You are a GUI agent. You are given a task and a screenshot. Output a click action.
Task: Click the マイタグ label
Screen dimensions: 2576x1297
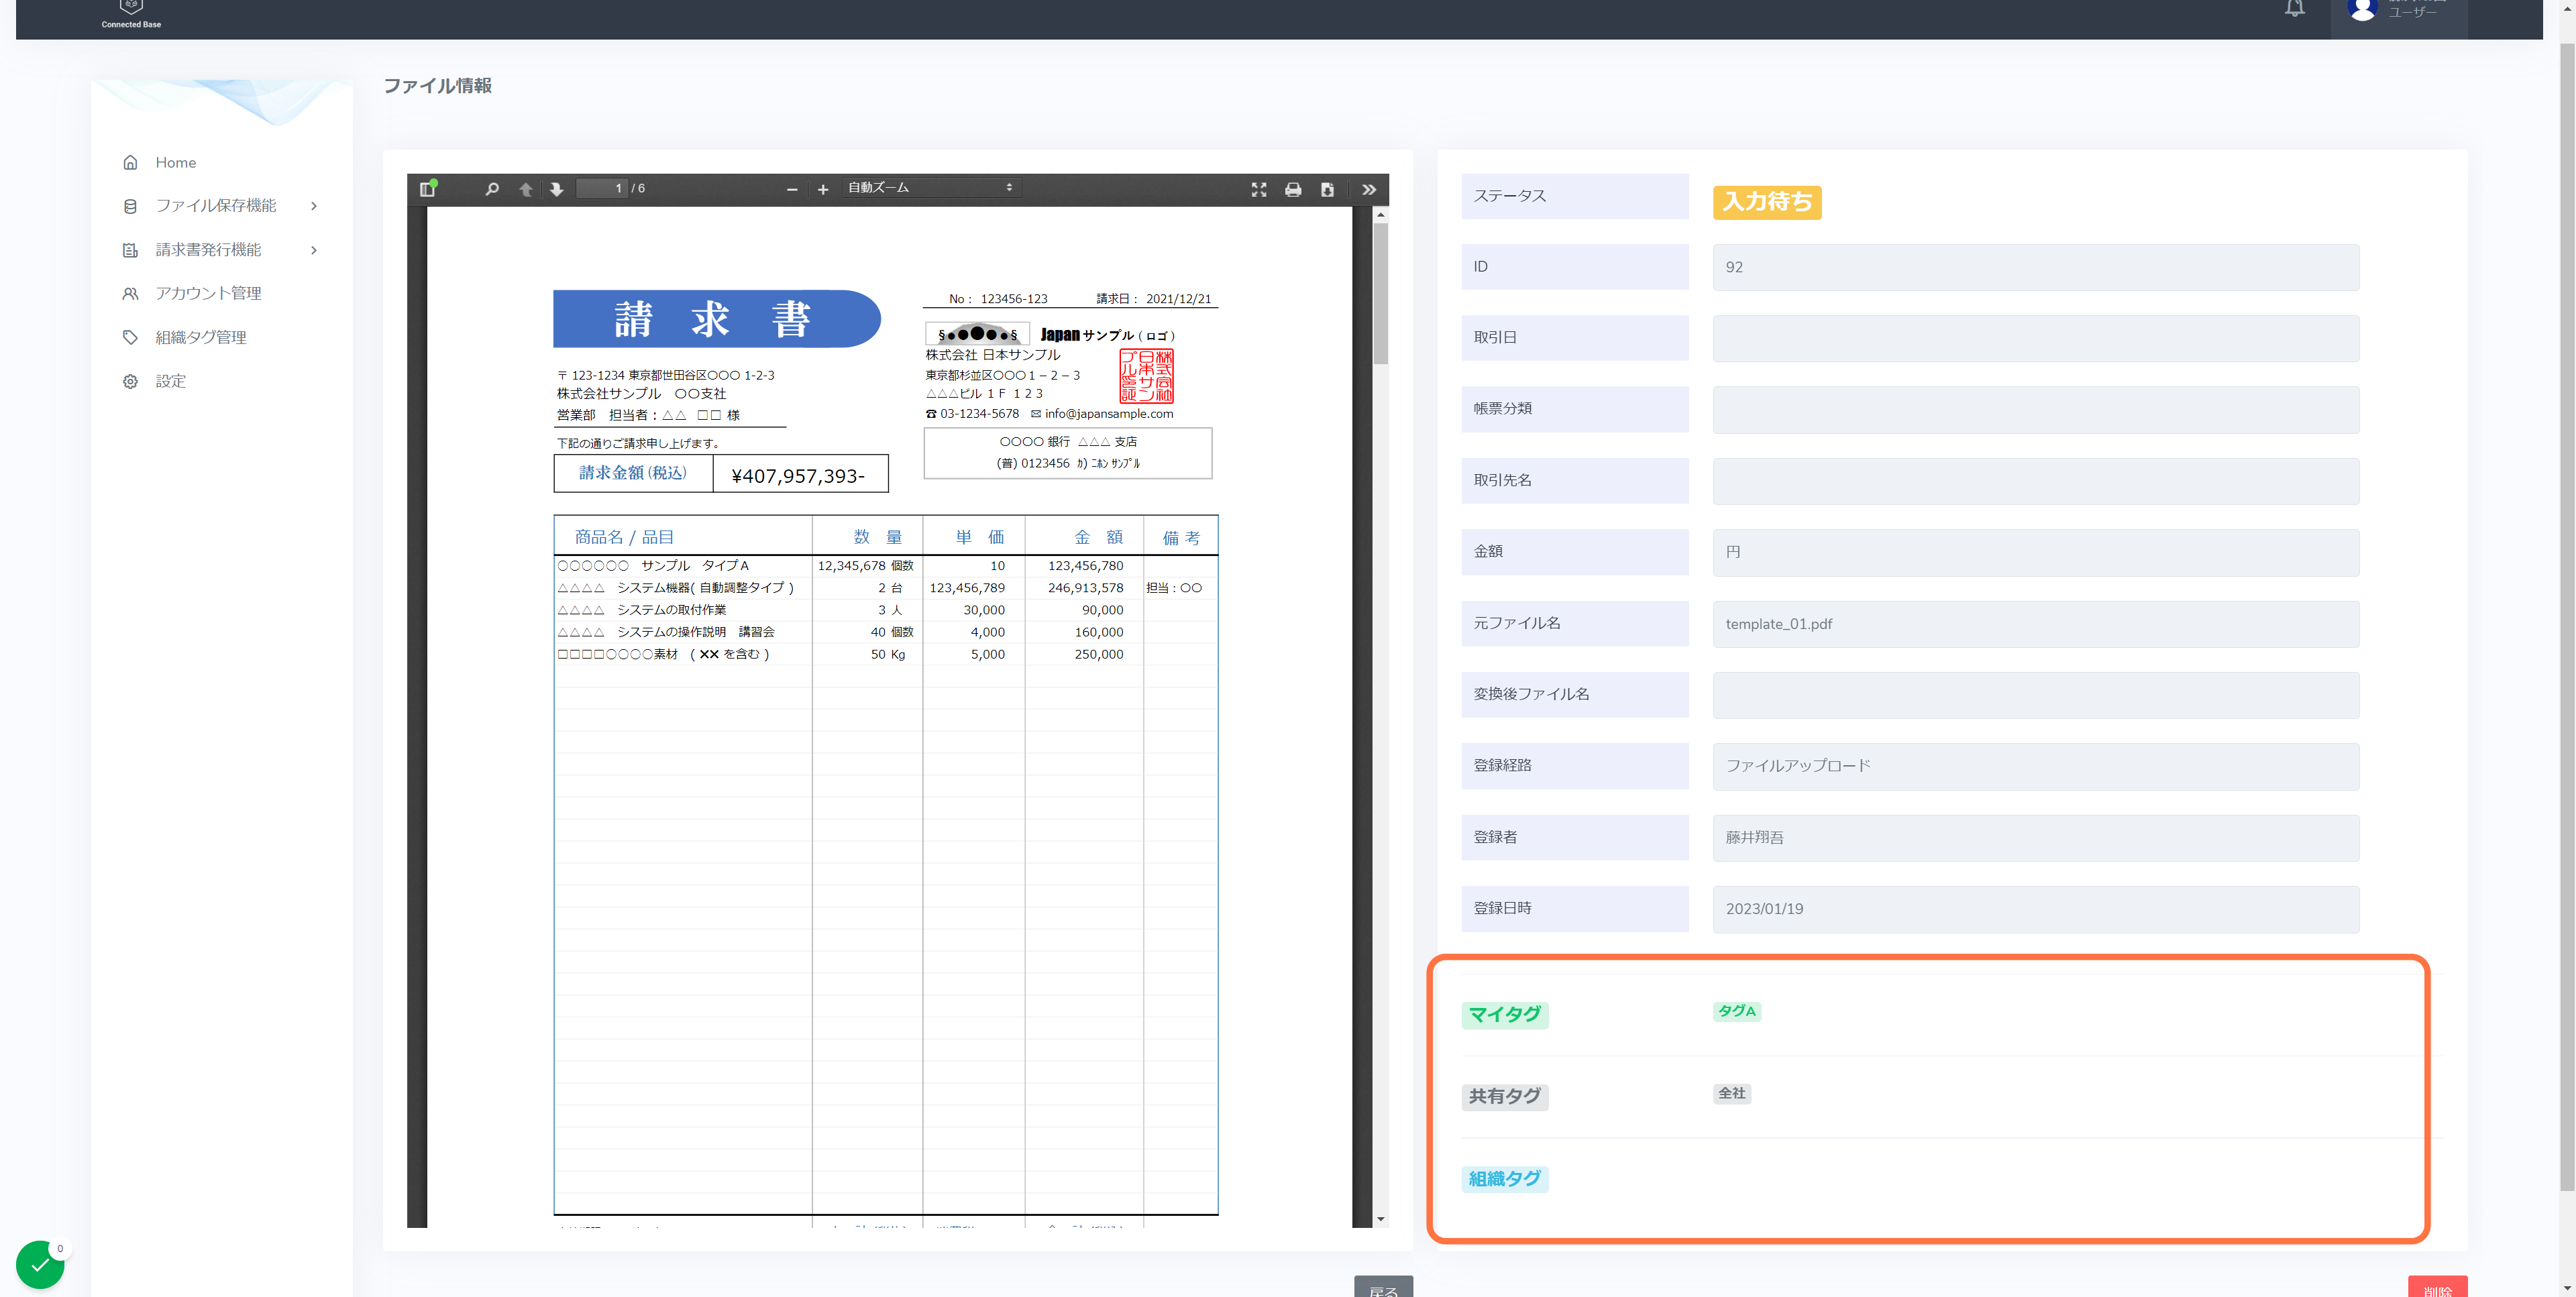coord(1504,1014)
